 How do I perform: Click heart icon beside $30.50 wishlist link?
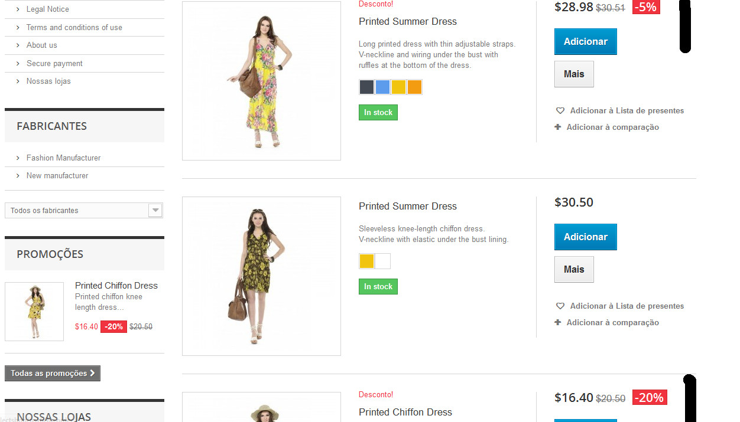point(560,306)
